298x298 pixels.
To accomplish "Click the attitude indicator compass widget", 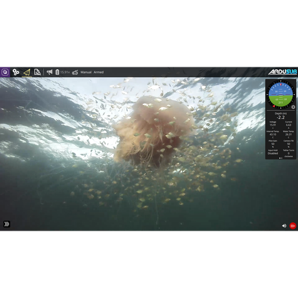I will coord(281,95).
